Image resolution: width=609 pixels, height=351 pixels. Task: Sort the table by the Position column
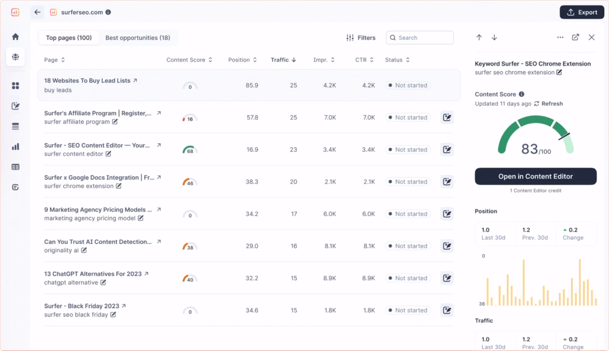point(255,59)
